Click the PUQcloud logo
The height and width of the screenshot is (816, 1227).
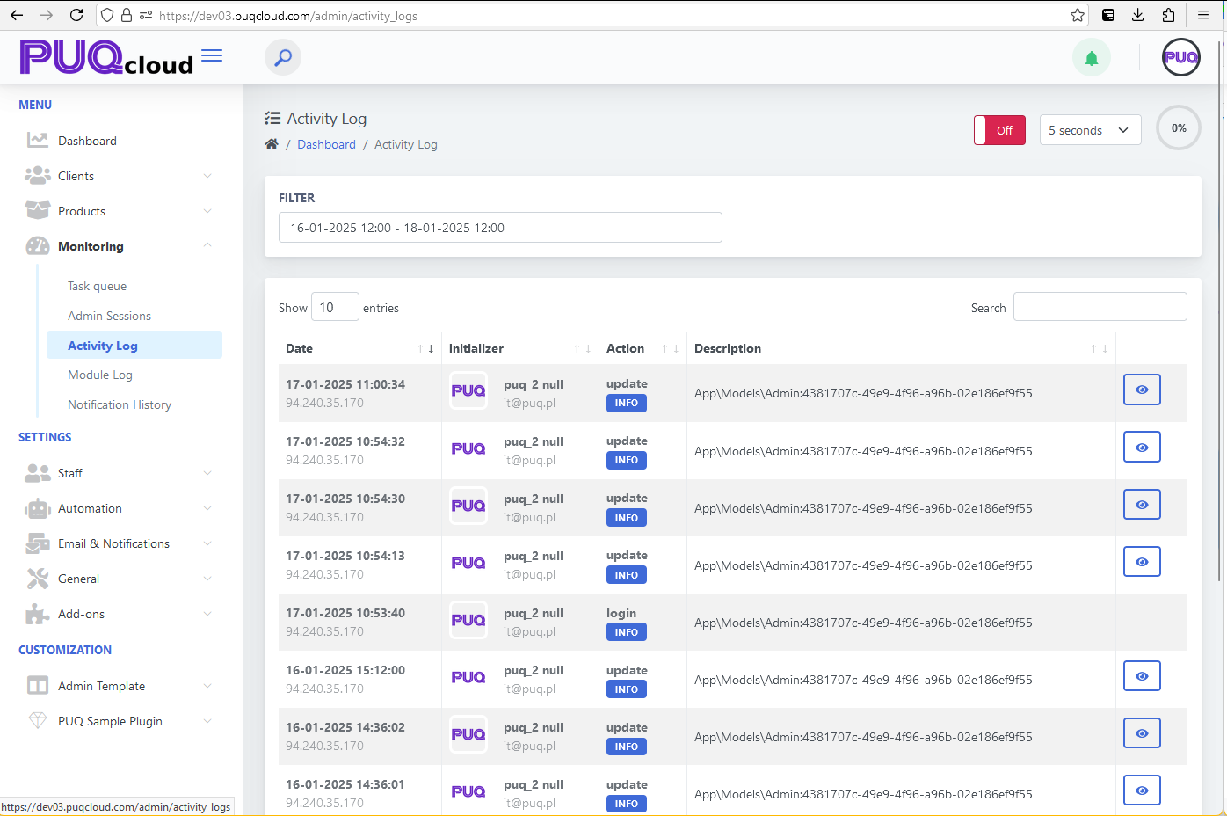[x=106, y=57]
